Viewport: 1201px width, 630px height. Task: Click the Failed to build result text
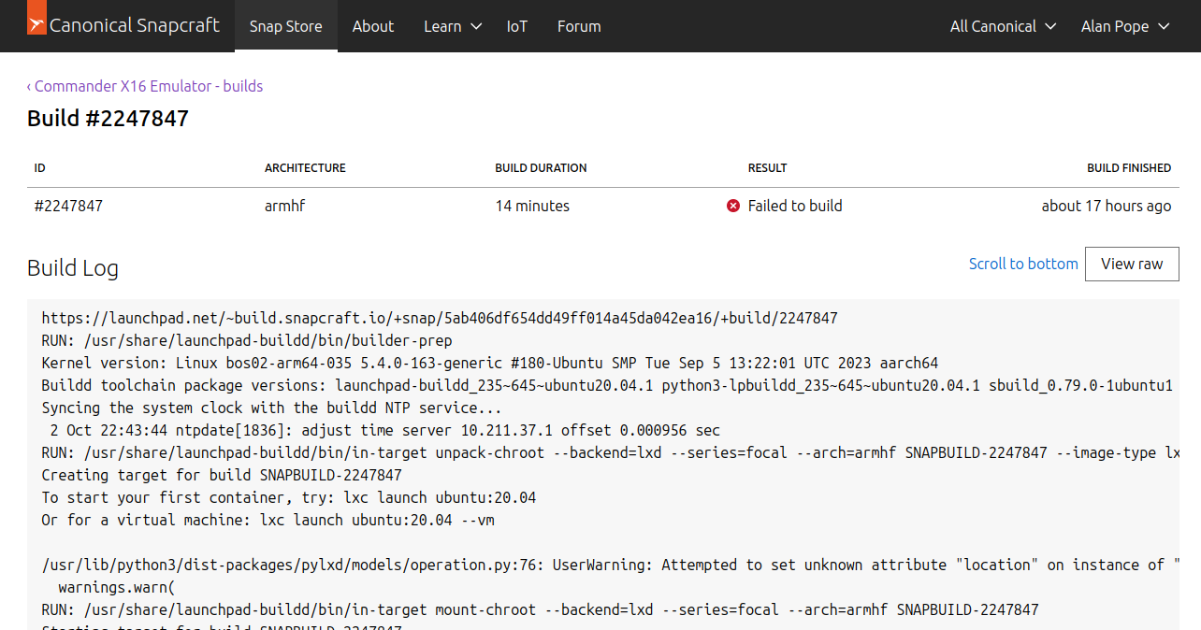(795, 206)
